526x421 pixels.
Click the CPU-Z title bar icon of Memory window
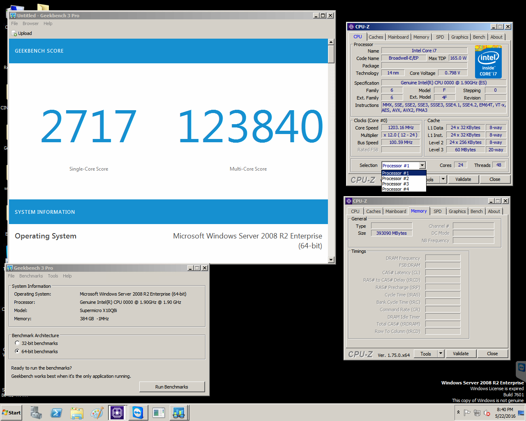coord(348,201)
